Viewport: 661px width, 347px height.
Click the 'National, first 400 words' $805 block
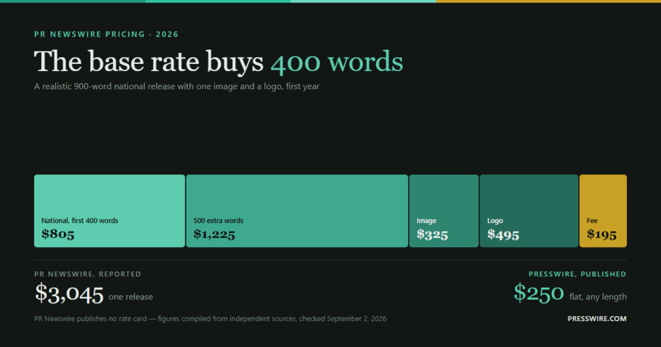tap(110, 211)
